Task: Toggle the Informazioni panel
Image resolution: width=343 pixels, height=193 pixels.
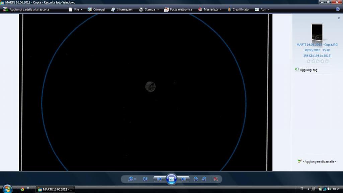Action: tap(122, 9)
